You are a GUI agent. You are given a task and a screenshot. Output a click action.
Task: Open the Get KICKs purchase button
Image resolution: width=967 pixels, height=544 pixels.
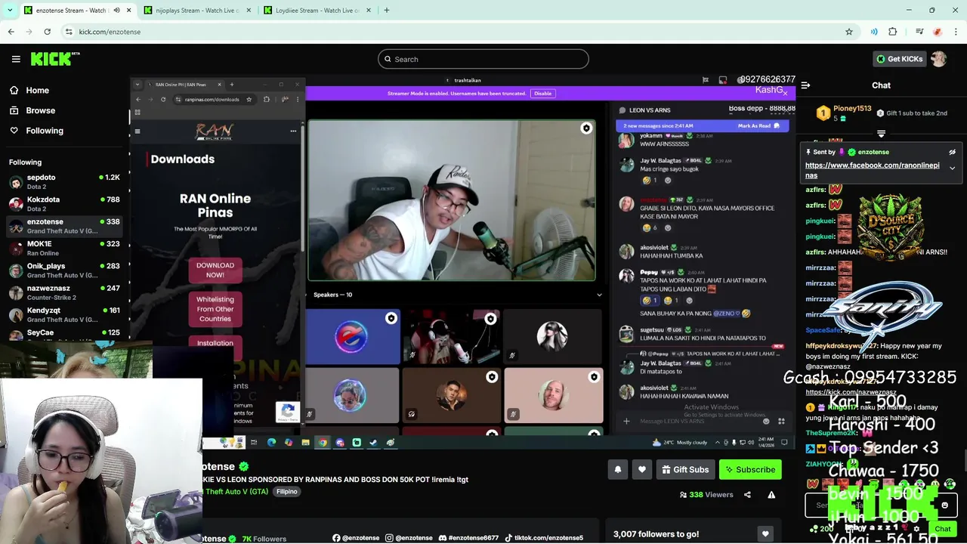899,59
